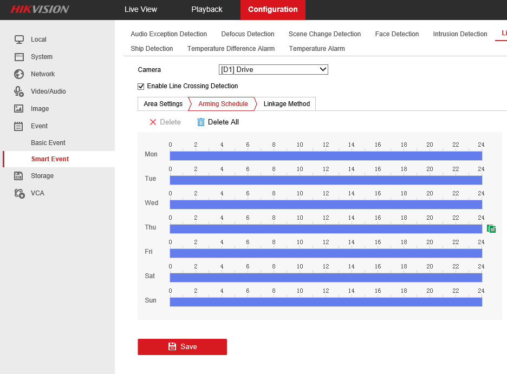Click the System icon in sidebar

click(x=19, y=57)
